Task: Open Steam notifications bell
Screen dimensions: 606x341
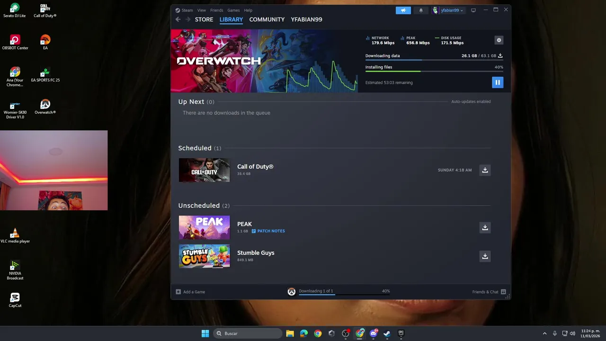Action: (420, 10)
